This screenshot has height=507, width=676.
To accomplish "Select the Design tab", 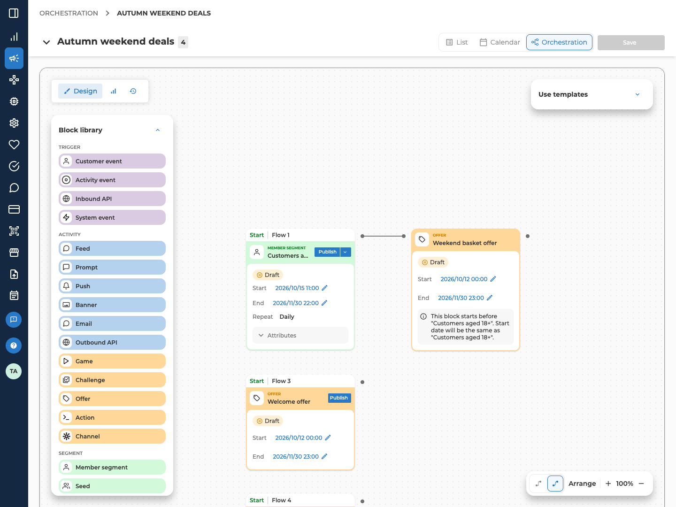I will pos(80,91).
